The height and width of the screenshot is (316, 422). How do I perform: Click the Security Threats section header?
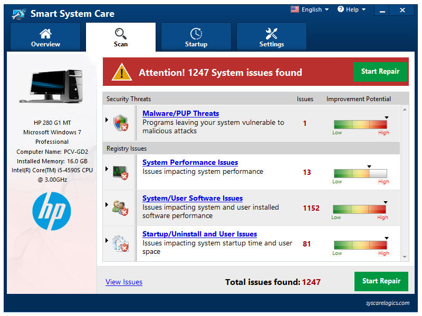[129, 99]
